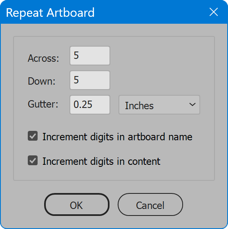Click the chevron arrow on the units dropdown
This screenshot has width=228, height=229.
pos(192,104)
